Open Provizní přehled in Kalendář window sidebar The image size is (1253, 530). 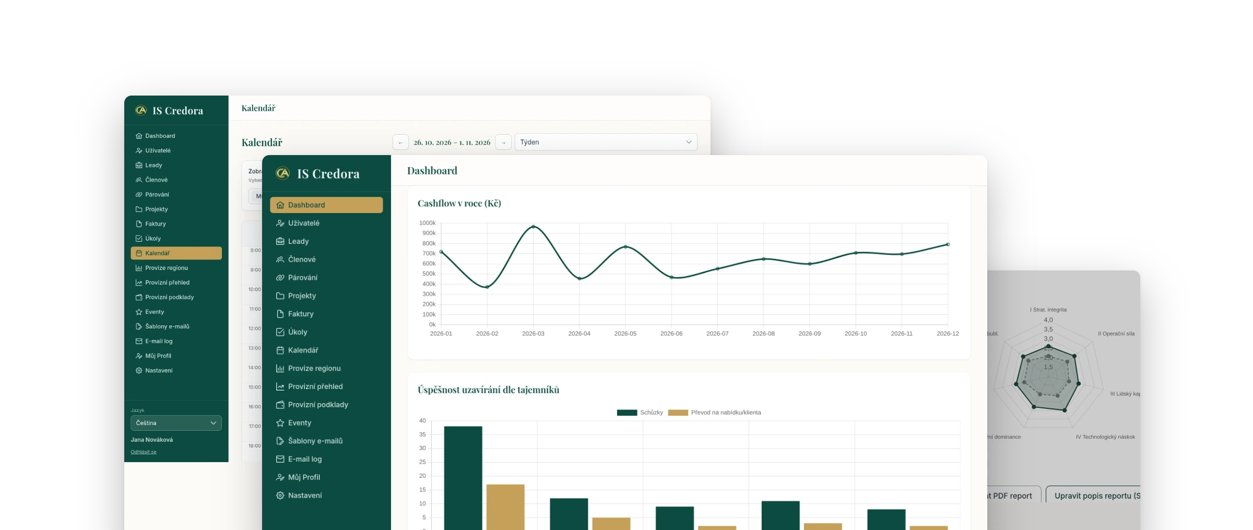pos(176,282)
